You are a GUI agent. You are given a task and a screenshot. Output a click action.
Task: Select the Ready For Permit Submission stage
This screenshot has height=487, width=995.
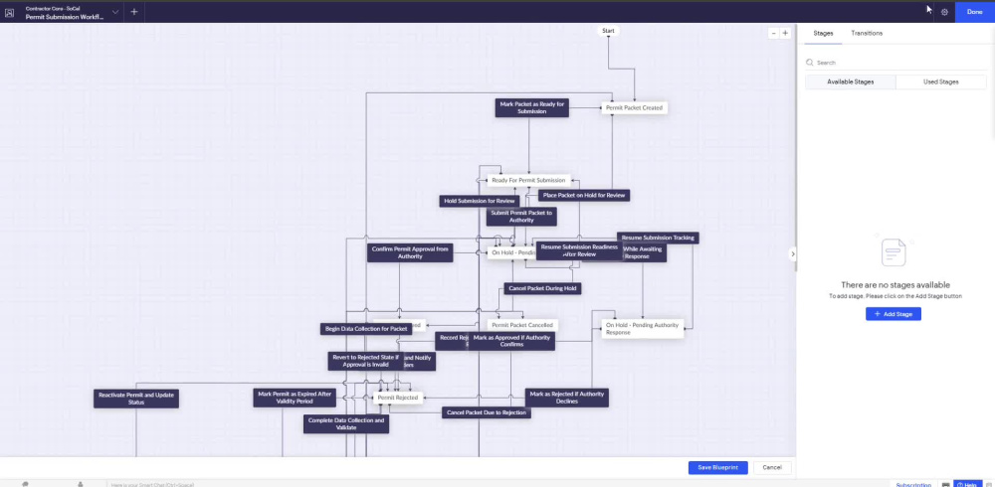528,180
